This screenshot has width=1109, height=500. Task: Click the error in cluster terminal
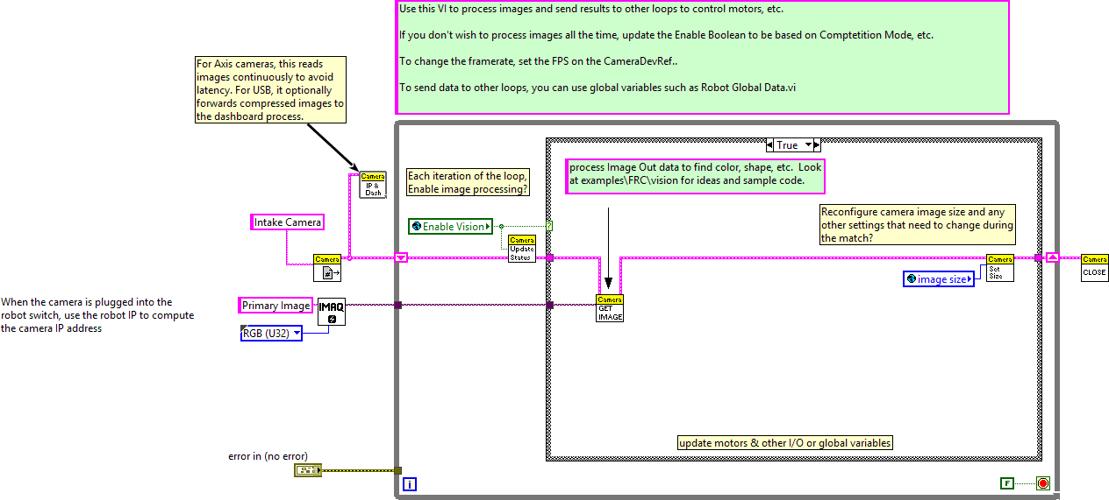tap(307, 470)
